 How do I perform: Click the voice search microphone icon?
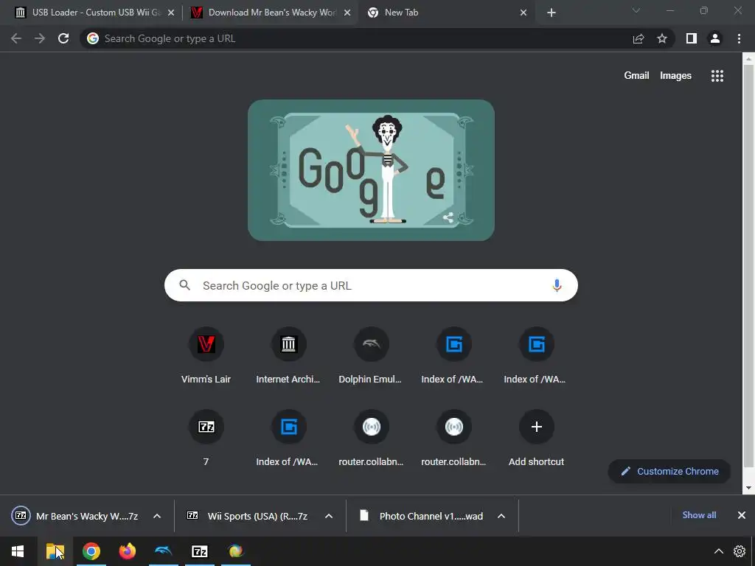[x=557, y=285]
